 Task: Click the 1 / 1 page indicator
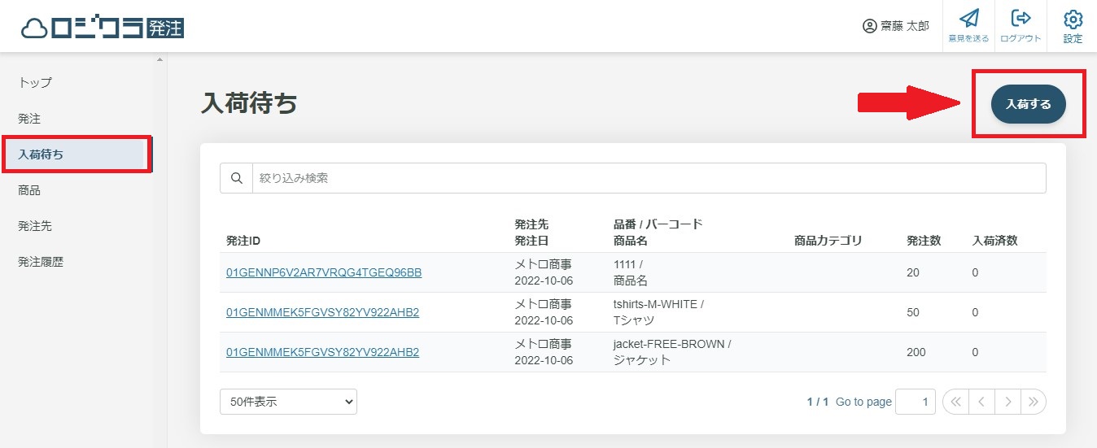point(818,402)
